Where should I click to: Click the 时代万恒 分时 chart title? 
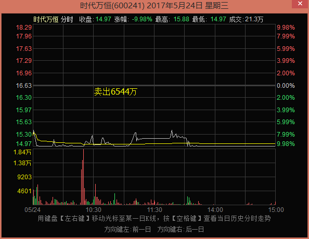click(x=53, y=19)
